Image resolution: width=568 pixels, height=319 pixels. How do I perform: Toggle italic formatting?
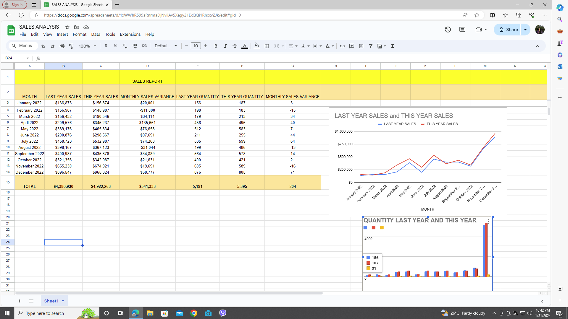pos(225,46)
